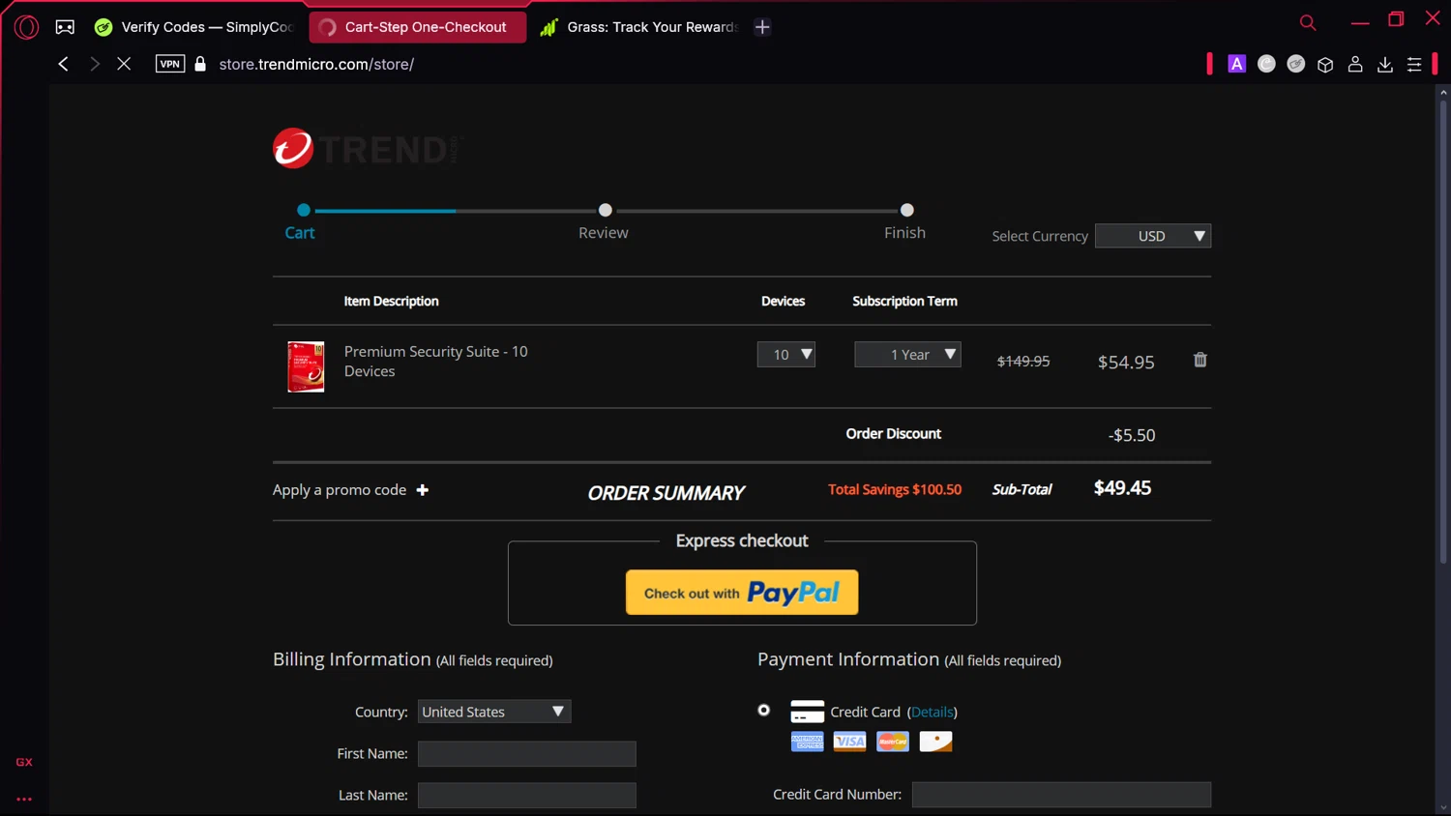Screen dimensions: 1451x816
Task: Open a new tab with plus
Action: (x=762, y=27)
